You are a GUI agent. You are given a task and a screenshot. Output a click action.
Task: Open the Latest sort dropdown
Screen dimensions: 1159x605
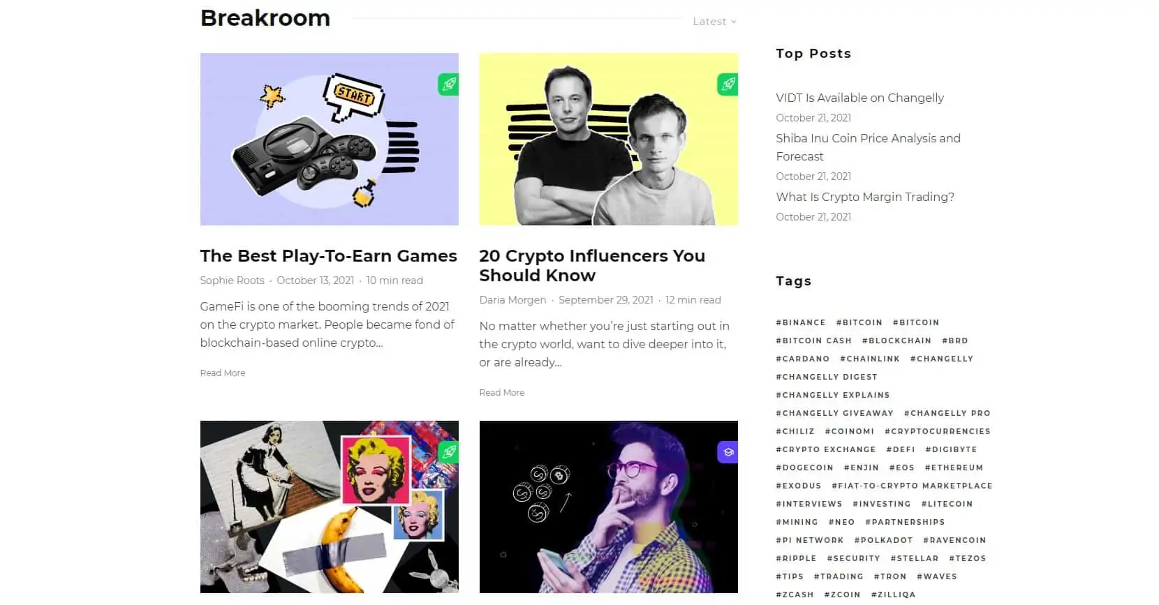pyautogui.click(x=714, y=22)
